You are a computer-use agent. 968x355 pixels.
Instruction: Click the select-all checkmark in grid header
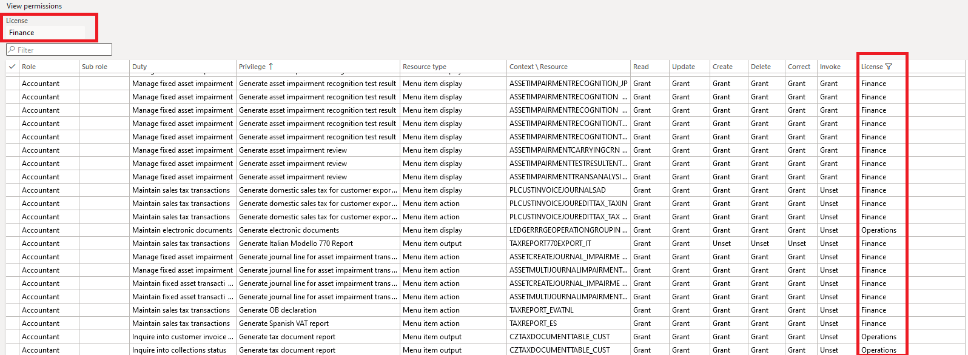point(12,67)
